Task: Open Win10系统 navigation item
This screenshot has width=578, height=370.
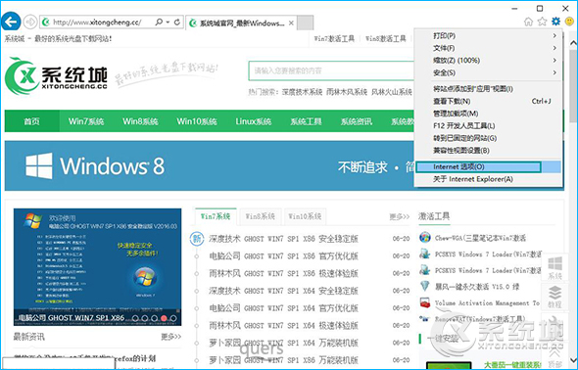Action: [197, 121]
